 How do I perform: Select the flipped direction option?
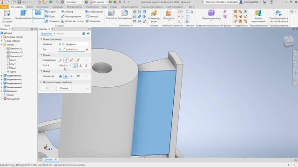click(66, 60)
